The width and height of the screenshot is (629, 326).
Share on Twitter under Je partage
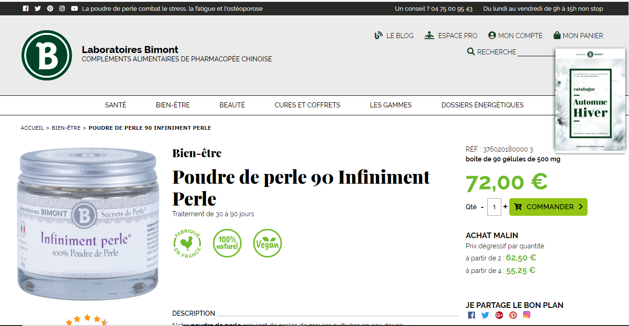(485, 315)
